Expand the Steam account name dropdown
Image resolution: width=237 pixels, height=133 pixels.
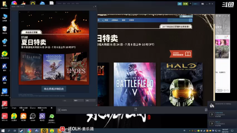[x=196, y=4]
